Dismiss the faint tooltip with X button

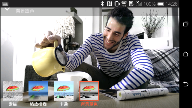pyautogui.click(x=170, y=22)
